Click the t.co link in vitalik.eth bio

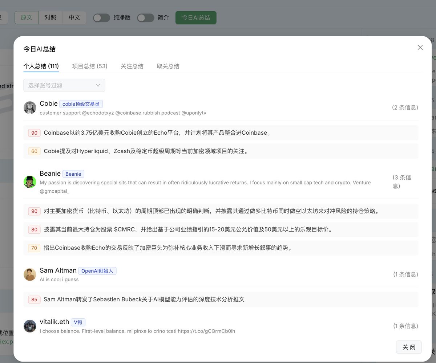(x=206, y=331)
